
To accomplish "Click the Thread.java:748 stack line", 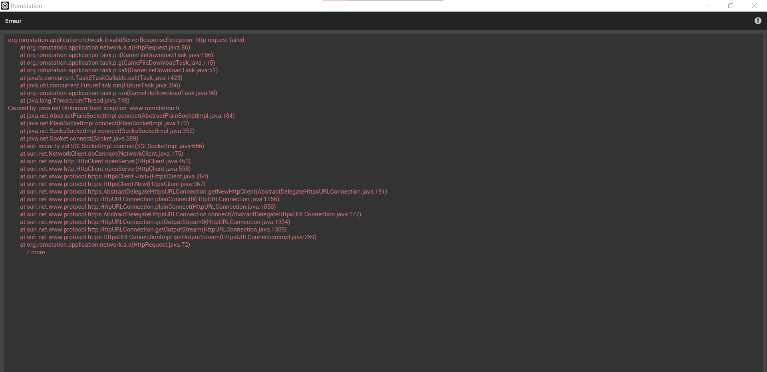I will pyautogui.click(x=75, y=101).
